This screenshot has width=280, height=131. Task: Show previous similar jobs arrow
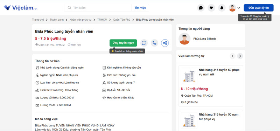click(232, 56)
